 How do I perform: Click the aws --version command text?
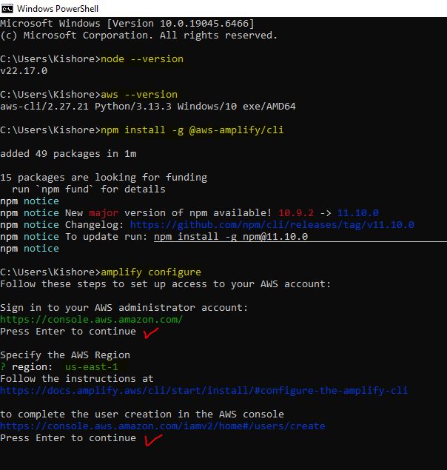(138, 94)
